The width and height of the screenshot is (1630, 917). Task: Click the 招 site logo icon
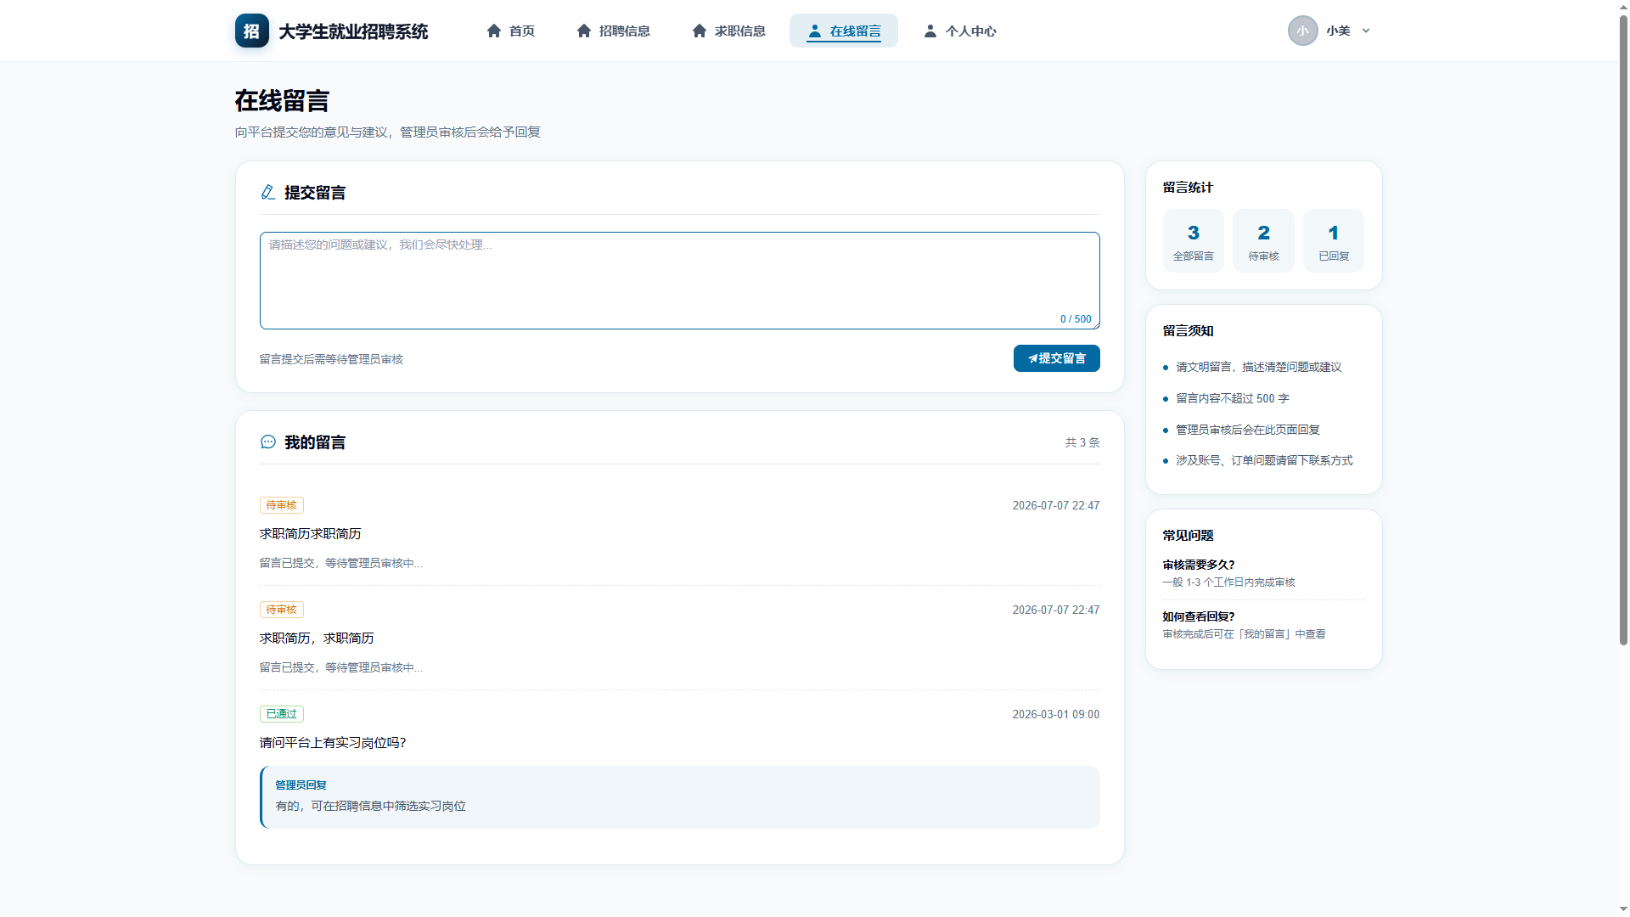pos(252,31)
